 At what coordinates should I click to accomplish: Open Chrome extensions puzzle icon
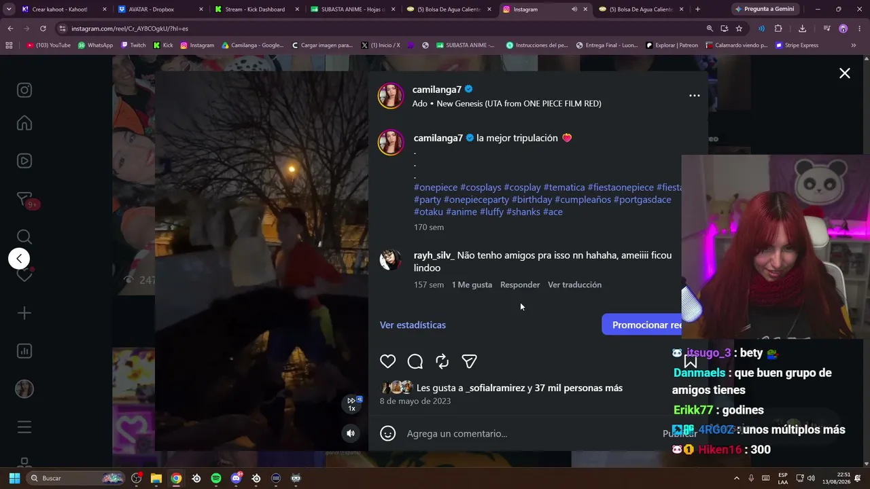778,29
